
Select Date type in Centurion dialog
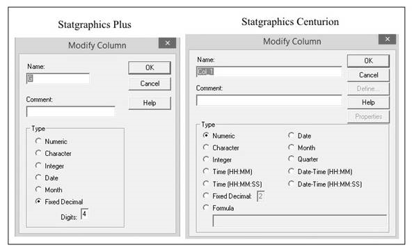[x=291, y=135]
